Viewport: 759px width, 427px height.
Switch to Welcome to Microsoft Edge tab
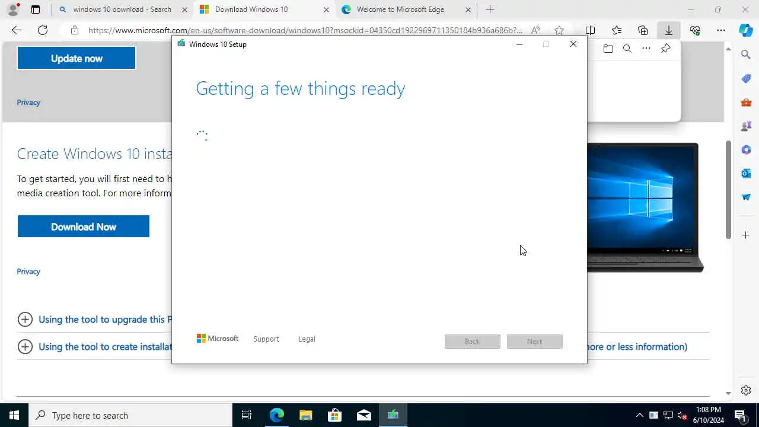click(x=407, y=9)
